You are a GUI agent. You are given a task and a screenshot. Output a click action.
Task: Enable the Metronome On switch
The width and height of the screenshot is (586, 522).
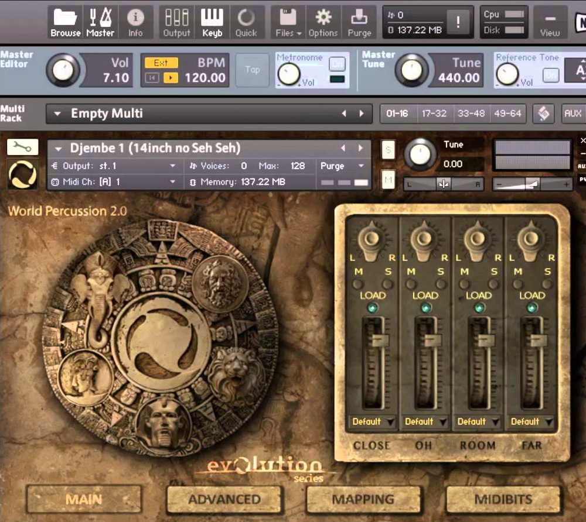click(337, 64)
